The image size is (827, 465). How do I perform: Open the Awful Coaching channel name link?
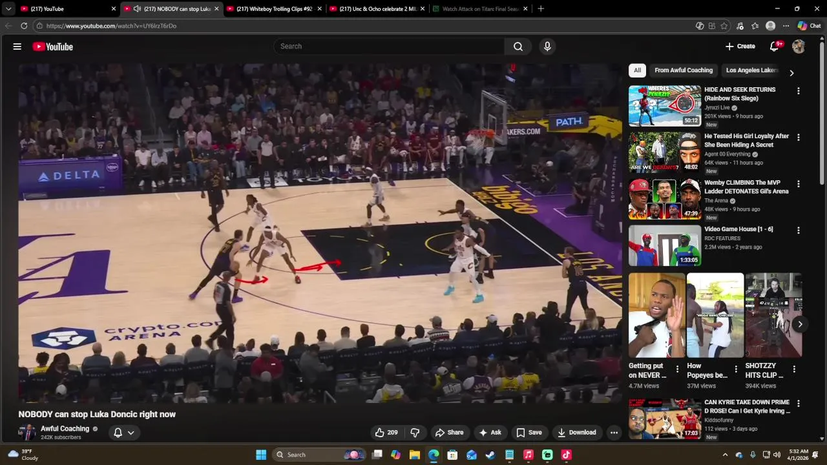click(65, 429)
